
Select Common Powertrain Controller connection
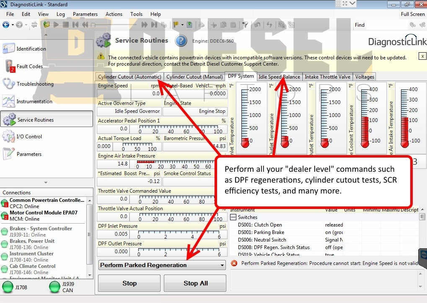pos(44,203)
